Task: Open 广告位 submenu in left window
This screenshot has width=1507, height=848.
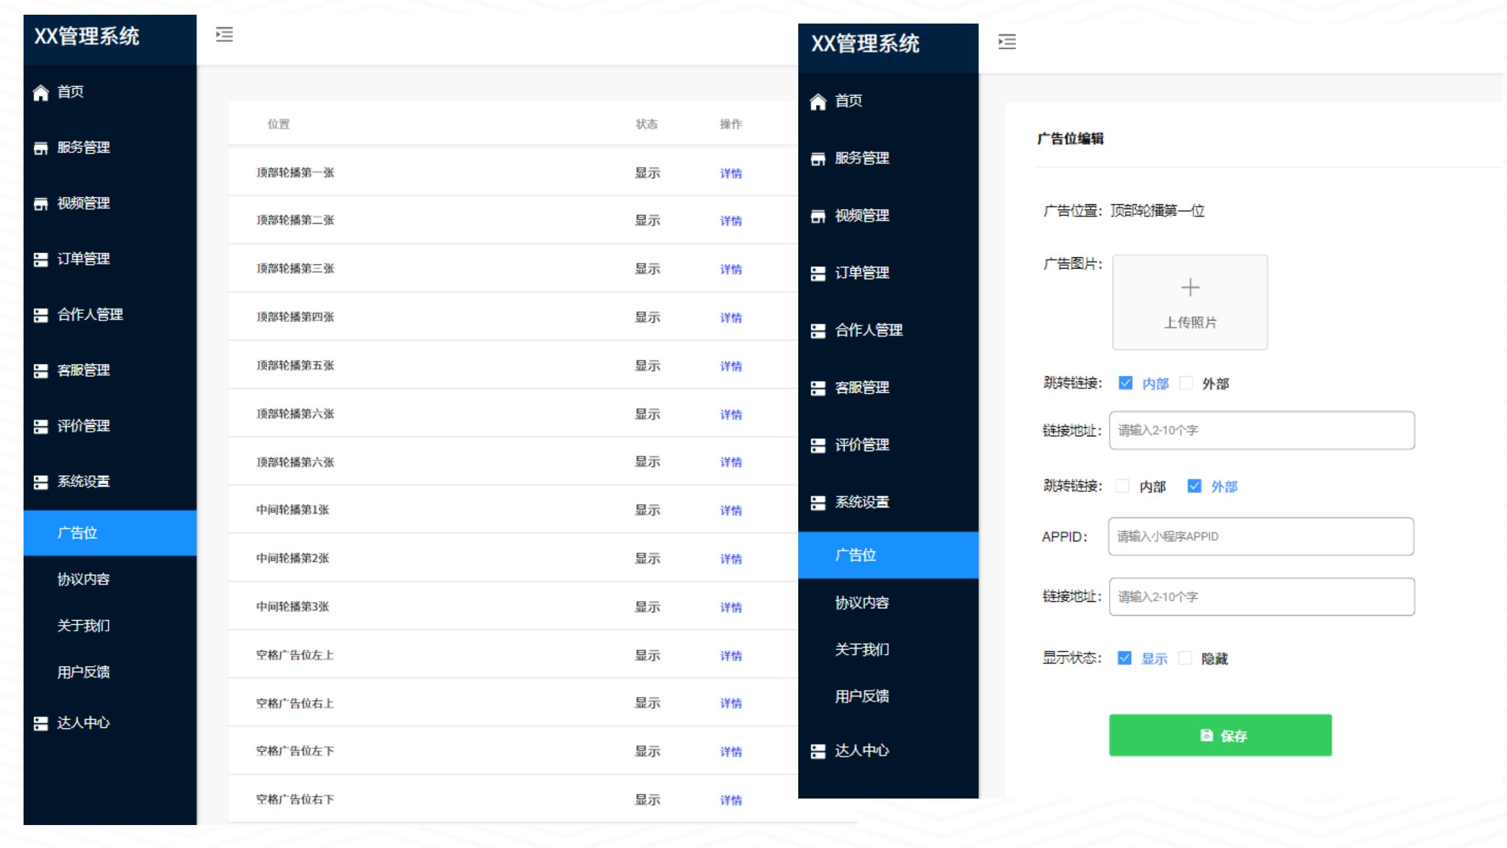Action: [110, 533]
